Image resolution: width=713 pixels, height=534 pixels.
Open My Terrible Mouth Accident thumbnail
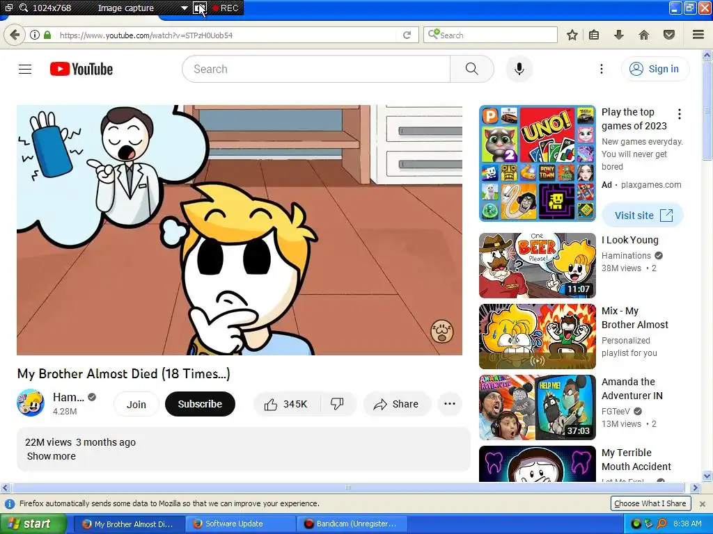537,464
